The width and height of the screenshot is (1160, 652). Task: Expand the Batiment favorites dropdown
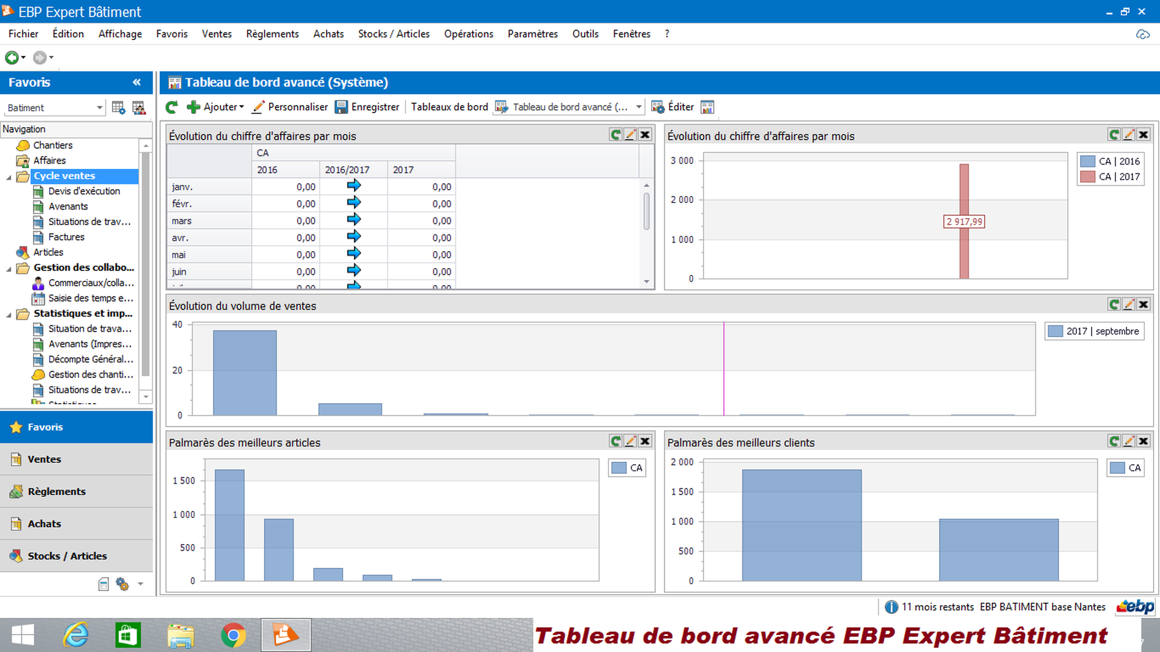click(99, 107)
